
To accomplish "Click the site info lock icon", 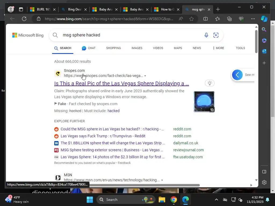I will tap(39, 19).
